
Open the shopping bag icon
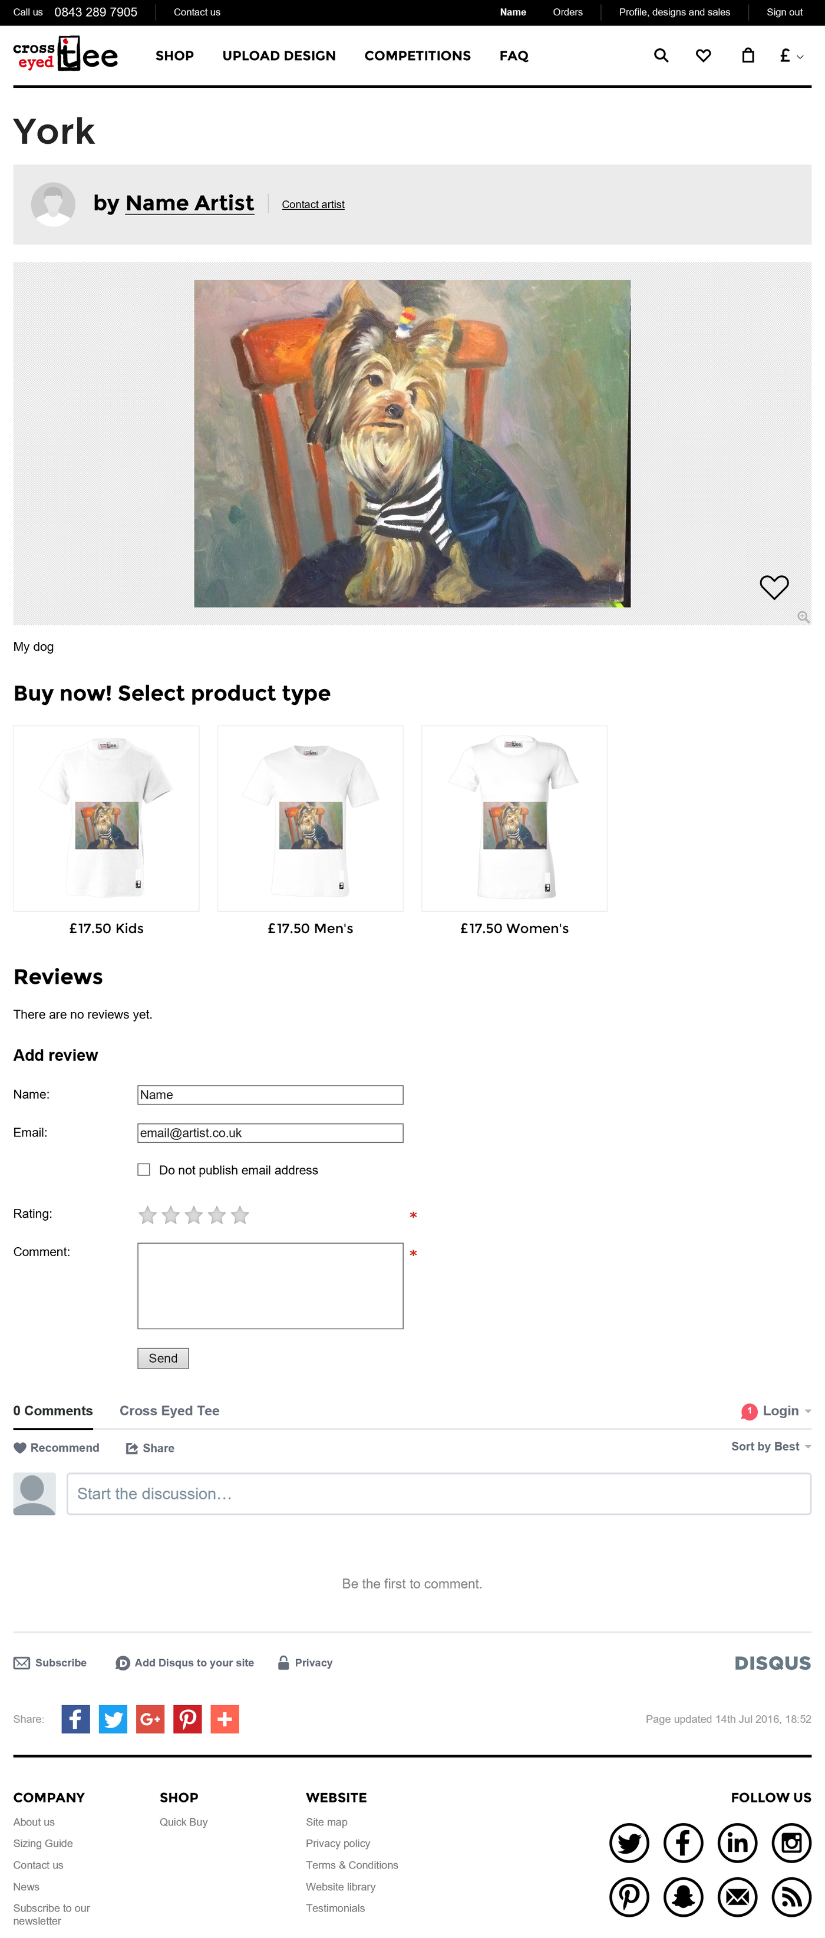click(748, 55)
